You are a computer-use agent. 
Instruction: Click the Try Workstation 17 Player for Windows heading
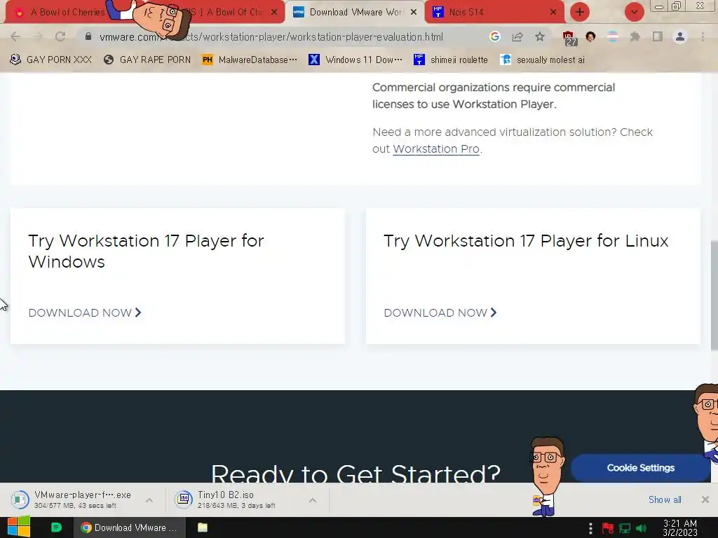click(146, 251)
